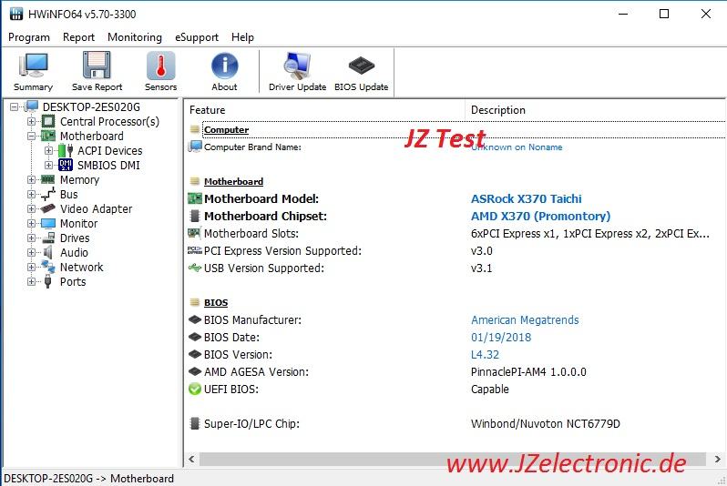Click the USB Version Supported icon
727x486 pixels.
click(x=195, y=268)
